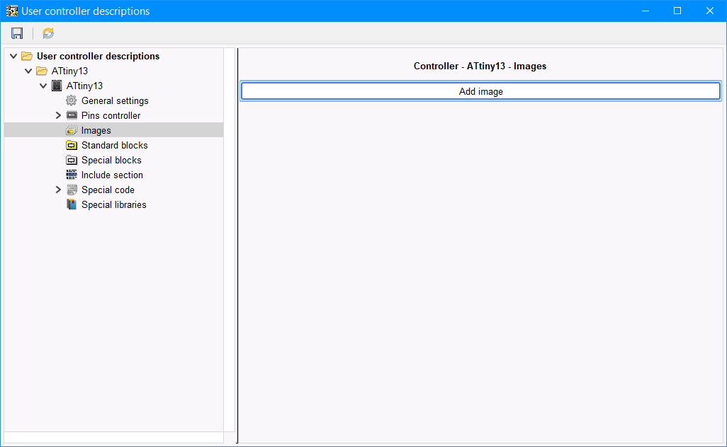
Task: Collapse the ATtiny13 folder node
Action: pyautogui.click(x=28, y=71)
